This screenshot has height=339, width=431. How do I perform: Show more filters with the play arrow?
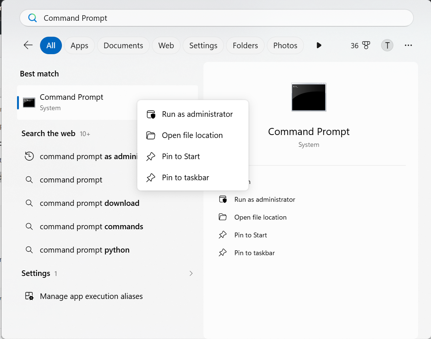[319, 45]
